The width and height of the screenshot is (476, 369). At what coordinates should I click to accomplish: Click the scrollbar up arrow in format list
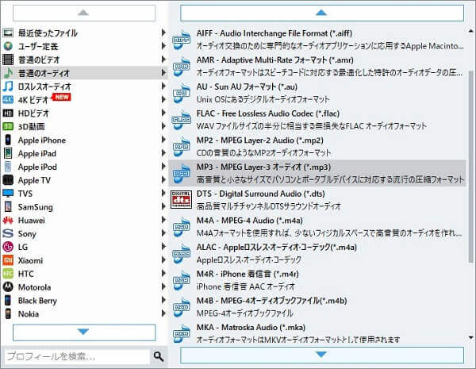pos(470,31)
